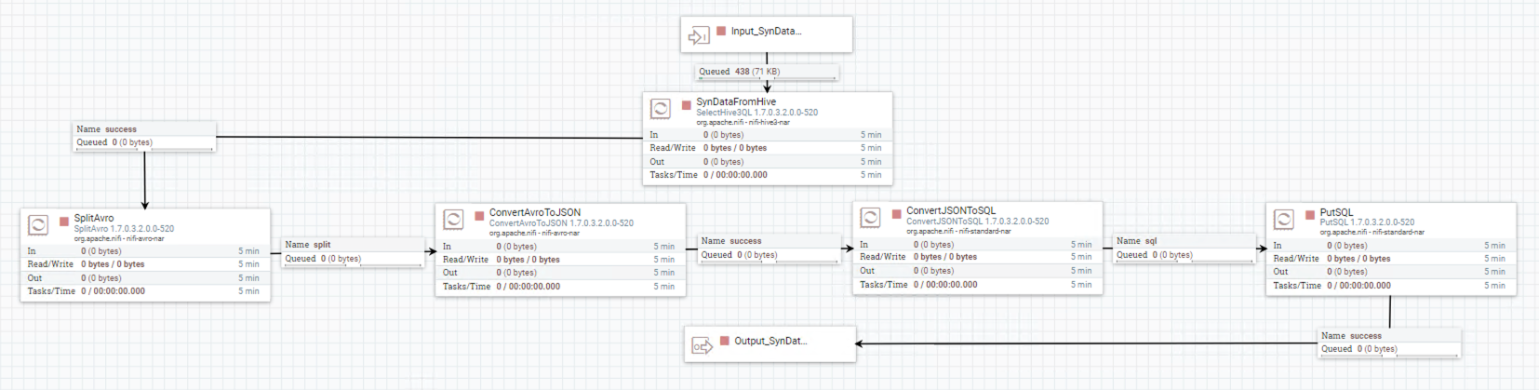Viewport: 1539px width, 390px height.
Task: Click the SplitAvro processor icon
Action: [38, 224]
